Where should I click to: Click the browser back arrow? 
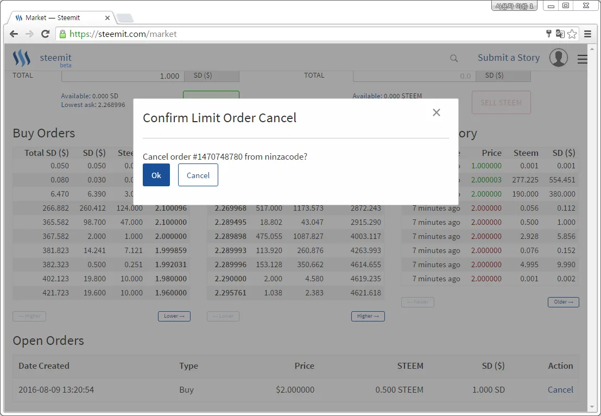coord(14,34)
